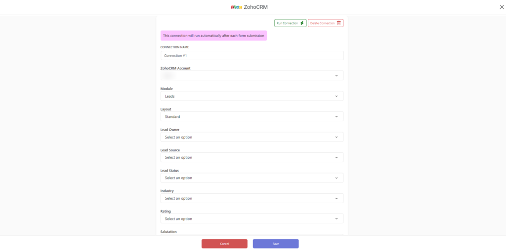Click the red Cancel button
The width and height of the screenshot is (506, 251).
(225, 244)
